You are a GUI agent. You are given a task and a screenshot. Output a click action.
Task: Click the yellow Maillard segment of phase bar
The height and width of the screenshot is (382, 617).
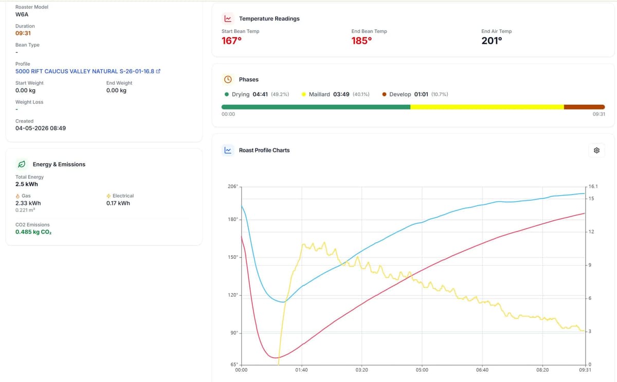click(x=487, y=107)
